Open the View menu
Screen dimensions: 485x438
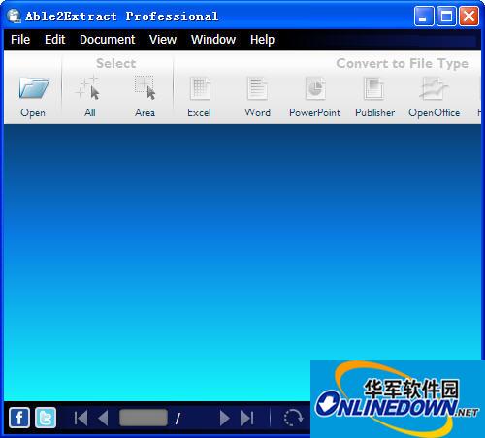[x=163, y=40]
